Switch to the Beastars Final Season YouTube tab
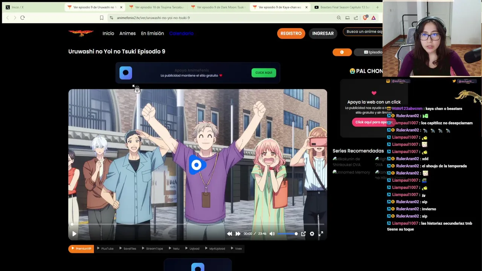 click(342, 7)
